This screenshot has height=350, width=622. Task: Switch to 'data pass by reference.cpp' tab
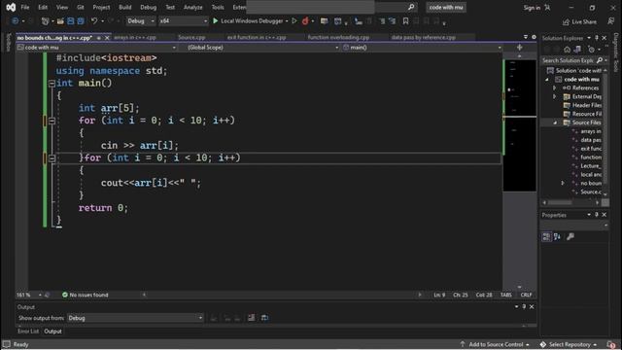click(x=424, y=37)
